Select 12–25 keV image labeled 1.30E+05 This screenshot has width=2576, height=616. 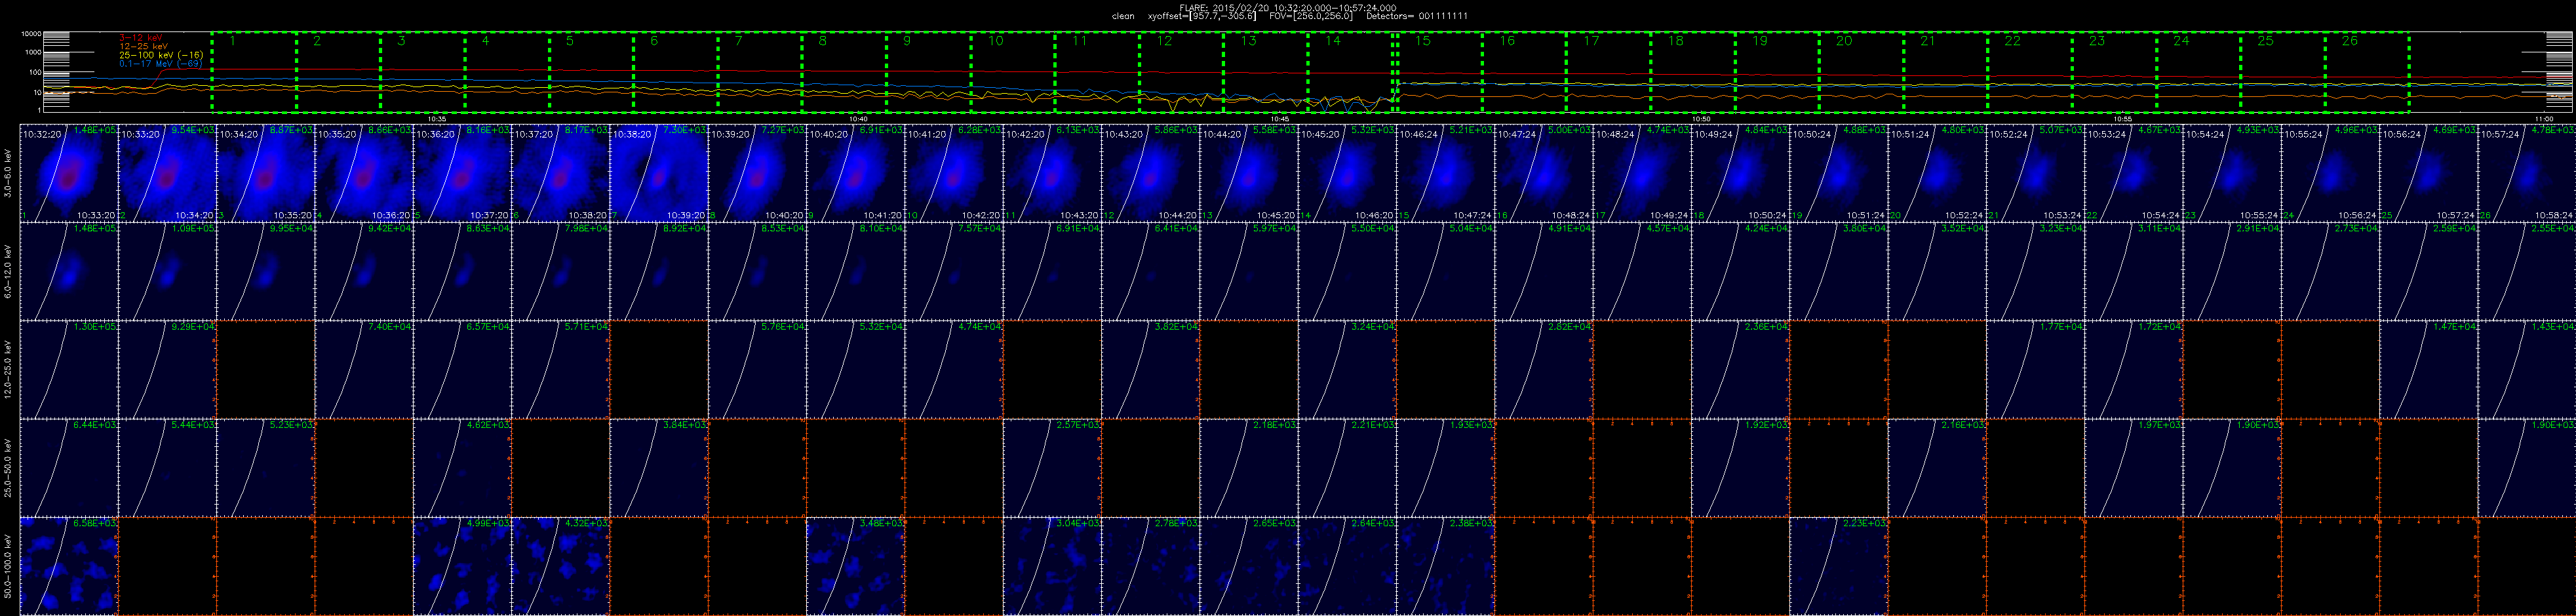pyautogui.click(x=70, y=369)
